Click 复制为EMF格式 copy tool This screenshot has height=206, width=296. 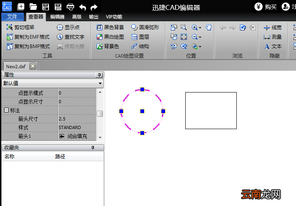tap(28, 37)
